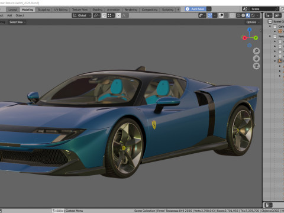Image resolution: width=284 pixels, height=213 pixels.
Task: Click the red X axis gizmo ball
Action: pos(244,38)
